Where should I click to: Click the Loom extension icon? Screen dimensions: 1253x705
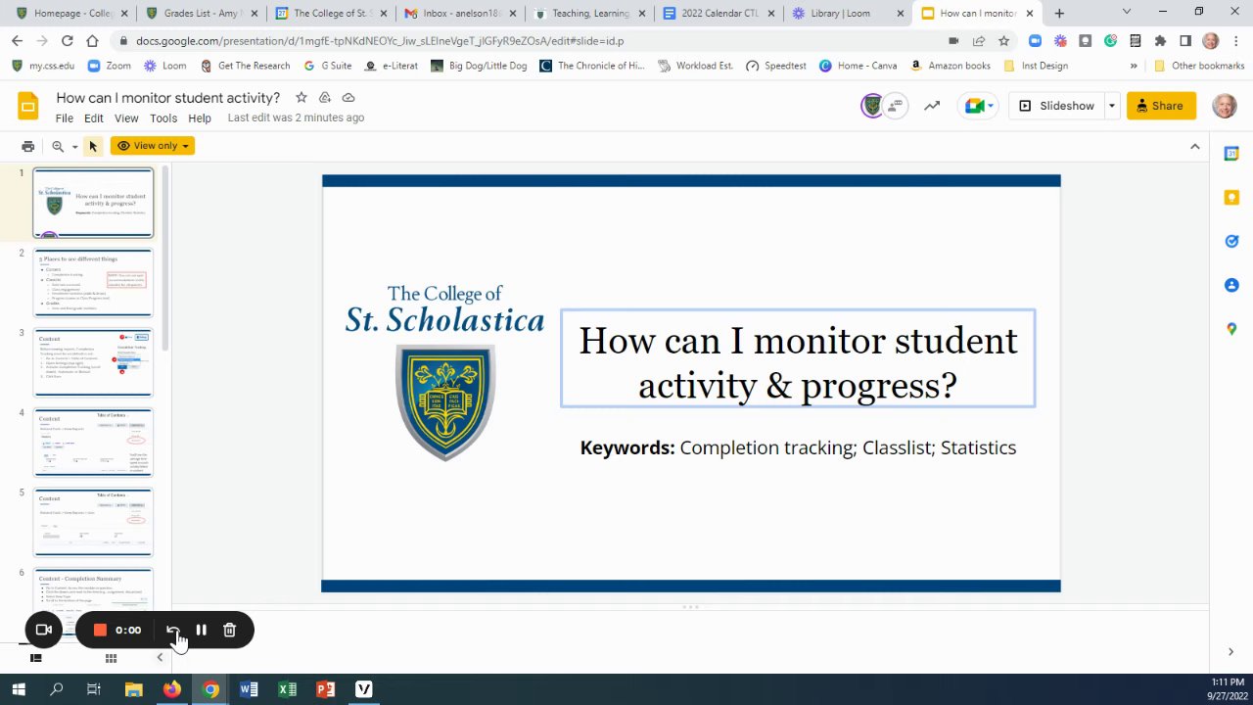pos(1061,41)
